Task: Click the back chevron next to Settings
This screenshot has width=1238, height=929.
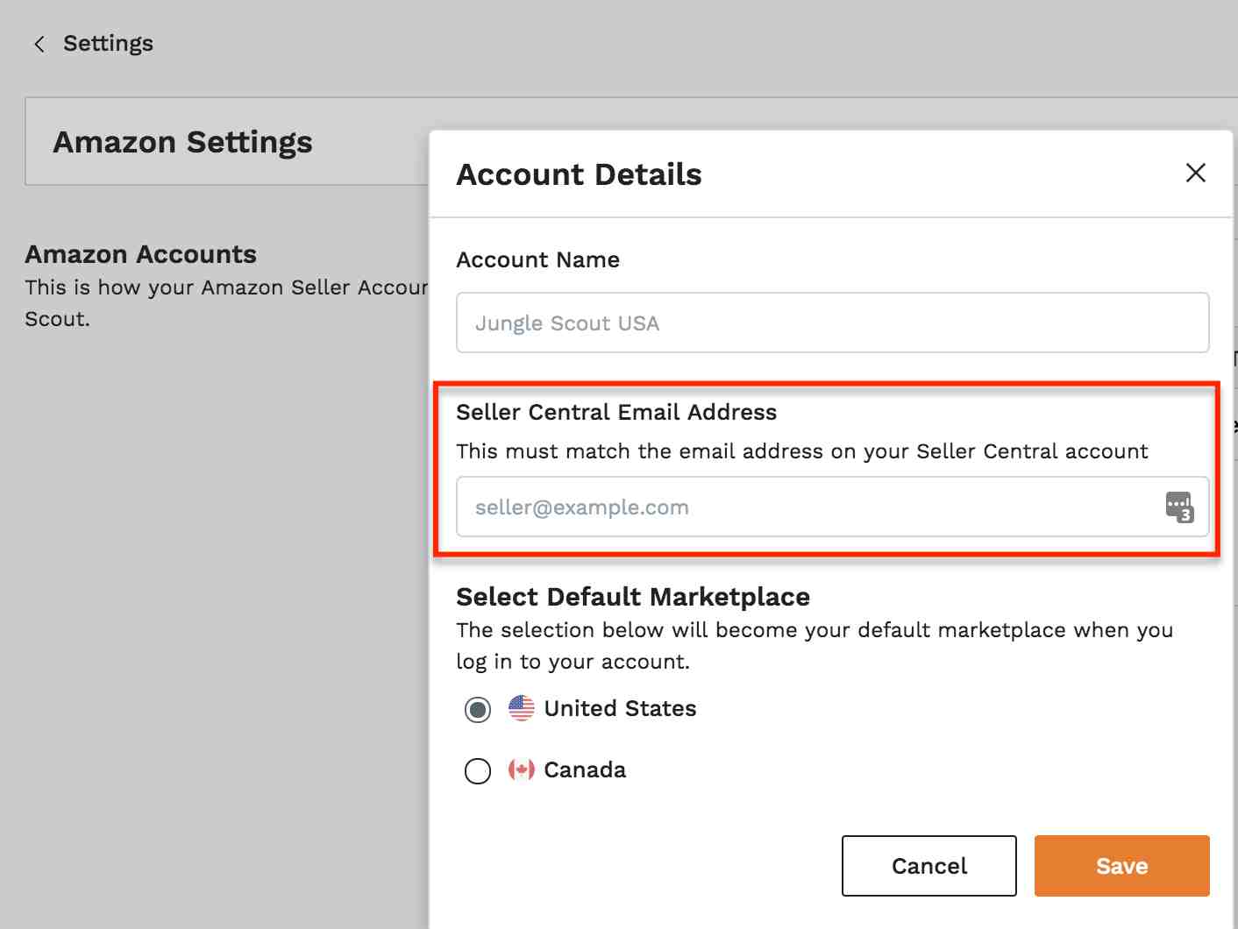Action: click(x=39, y=44)
